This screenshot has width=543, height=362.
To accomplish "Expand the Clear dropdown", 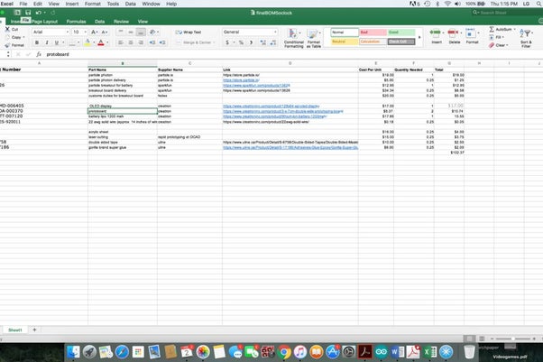I will click(x=507, y=45).
